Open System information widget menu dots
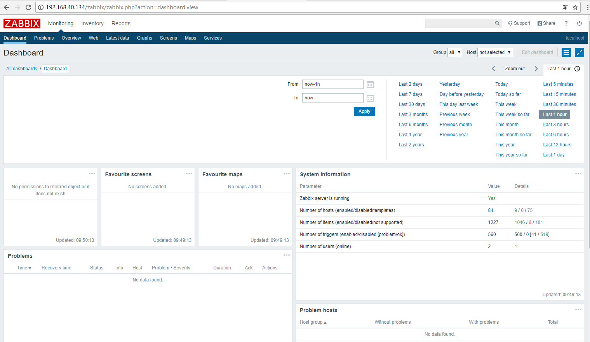 [578, 174]
